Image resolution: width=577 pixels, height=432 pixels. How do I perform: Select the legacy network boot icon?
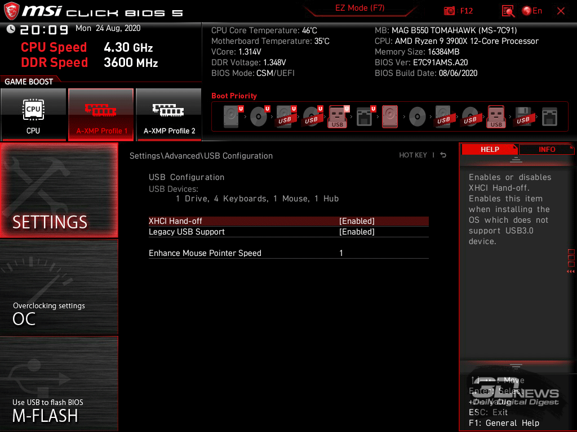click(x=550, y=116)
